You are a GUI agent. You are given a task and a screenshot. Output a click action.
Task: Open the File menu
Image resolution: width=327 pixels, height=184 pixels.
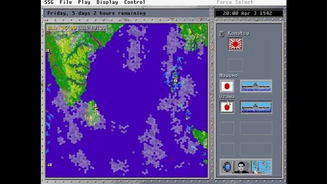66,2
